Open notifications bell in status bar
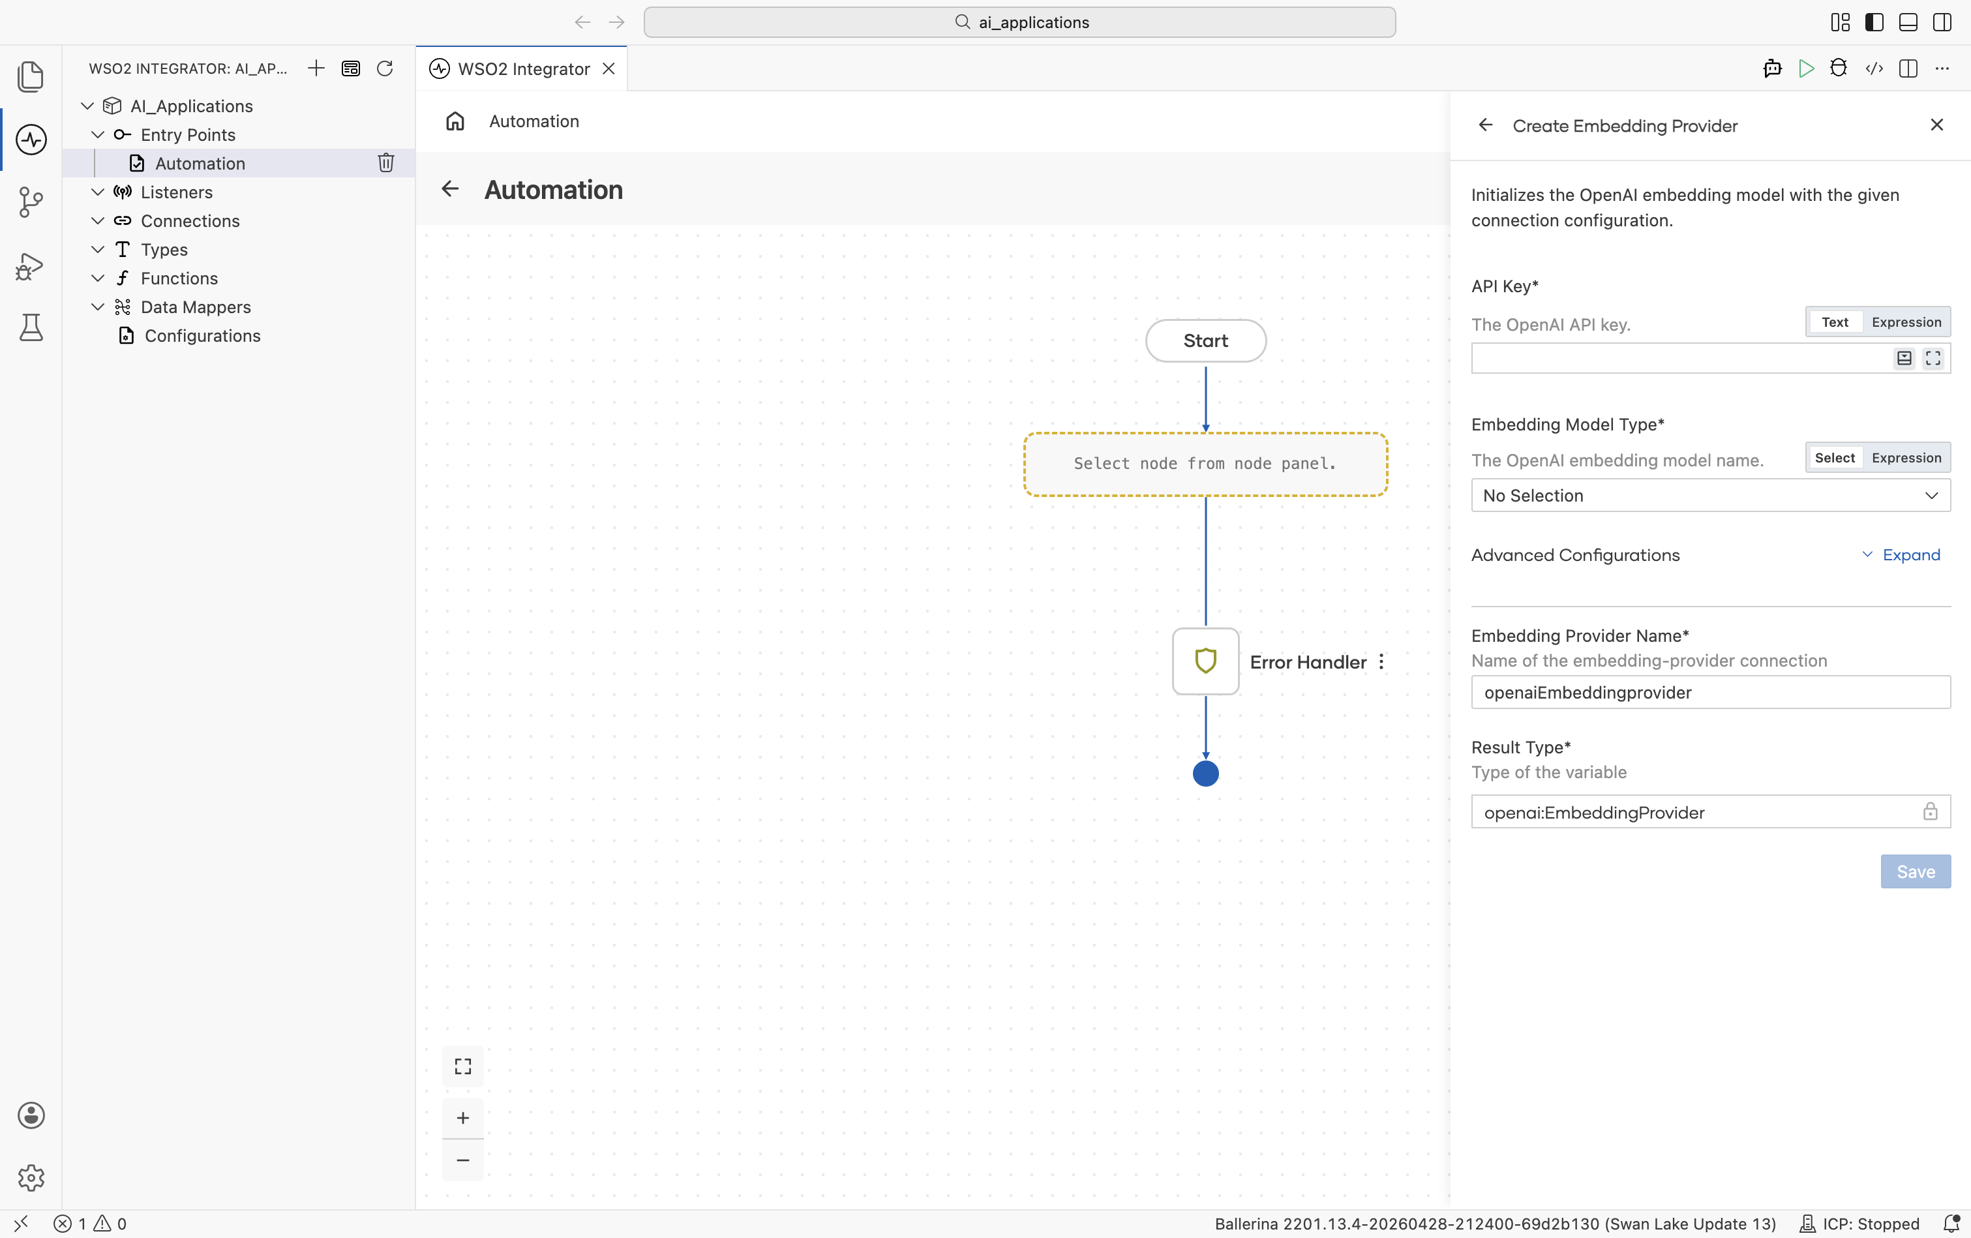 (1951, 1223)
